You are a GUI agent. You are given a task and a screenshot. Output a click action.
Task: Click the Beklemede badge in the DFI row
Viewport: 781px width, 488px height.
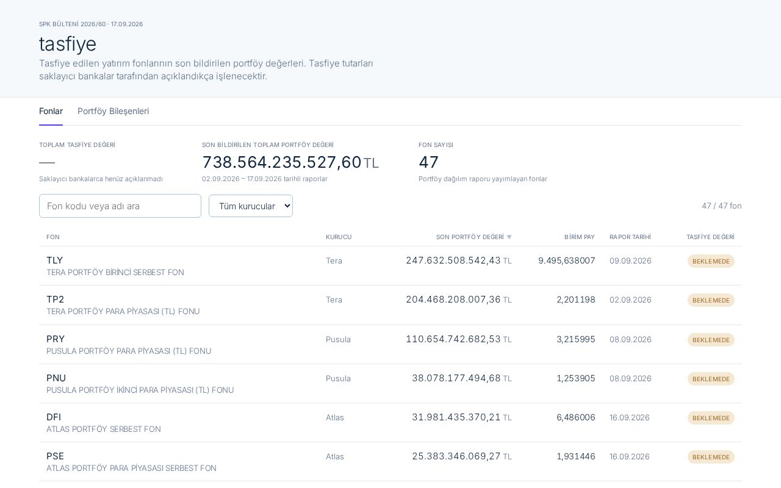[711, 418]
